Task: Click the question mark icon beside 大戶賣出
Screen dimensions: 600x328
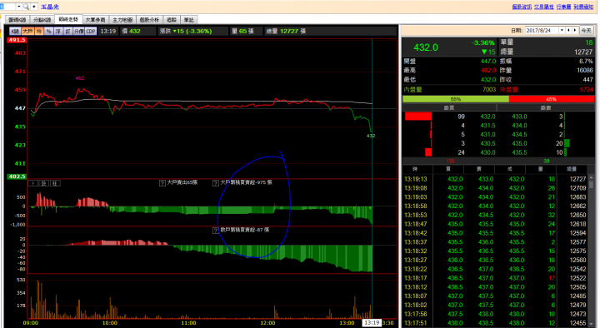Action: point(162,183)
